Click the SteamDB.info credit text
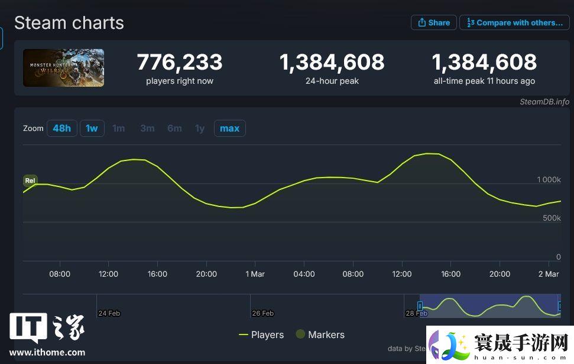 (544, 101)
